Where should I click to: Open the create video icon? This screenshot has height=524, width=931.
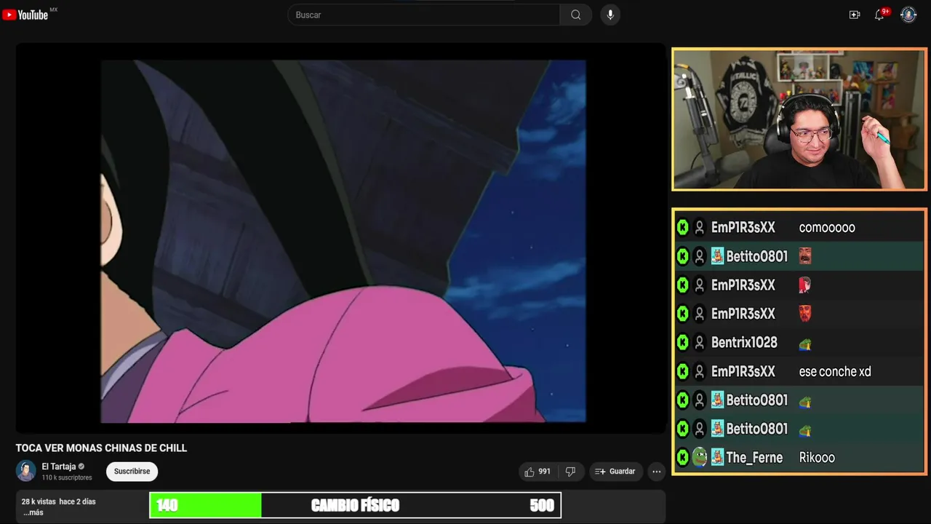[x=855, y=15]
